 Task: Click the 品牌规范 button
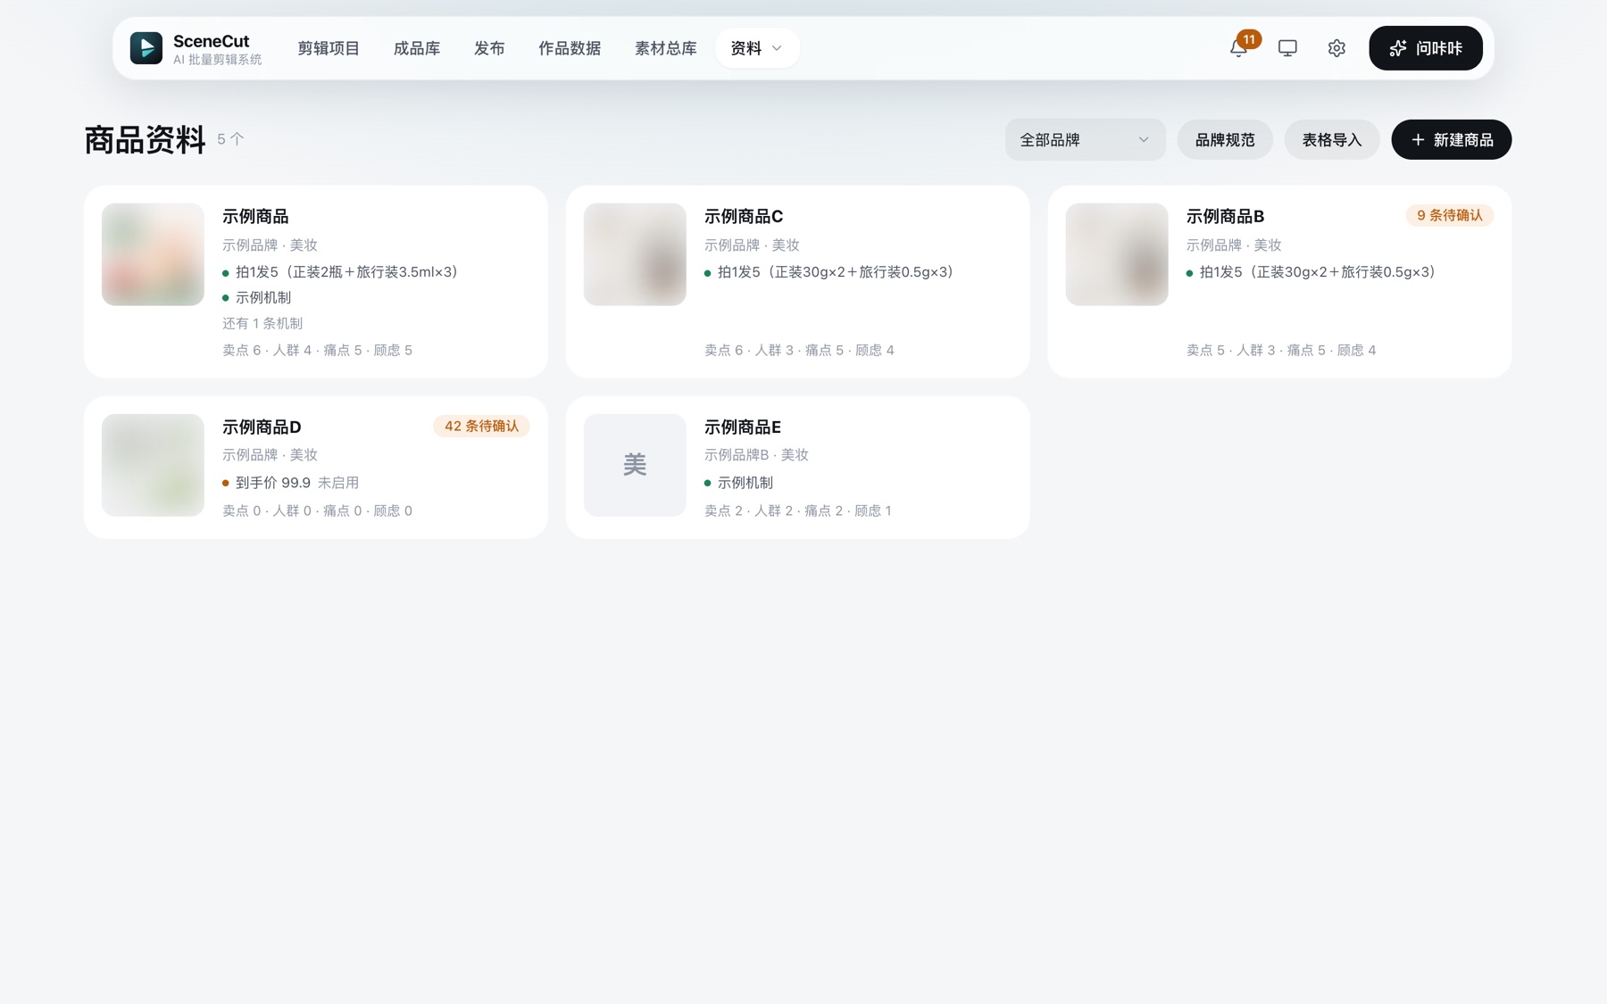pyautogui.click(x=1225, y=140)
